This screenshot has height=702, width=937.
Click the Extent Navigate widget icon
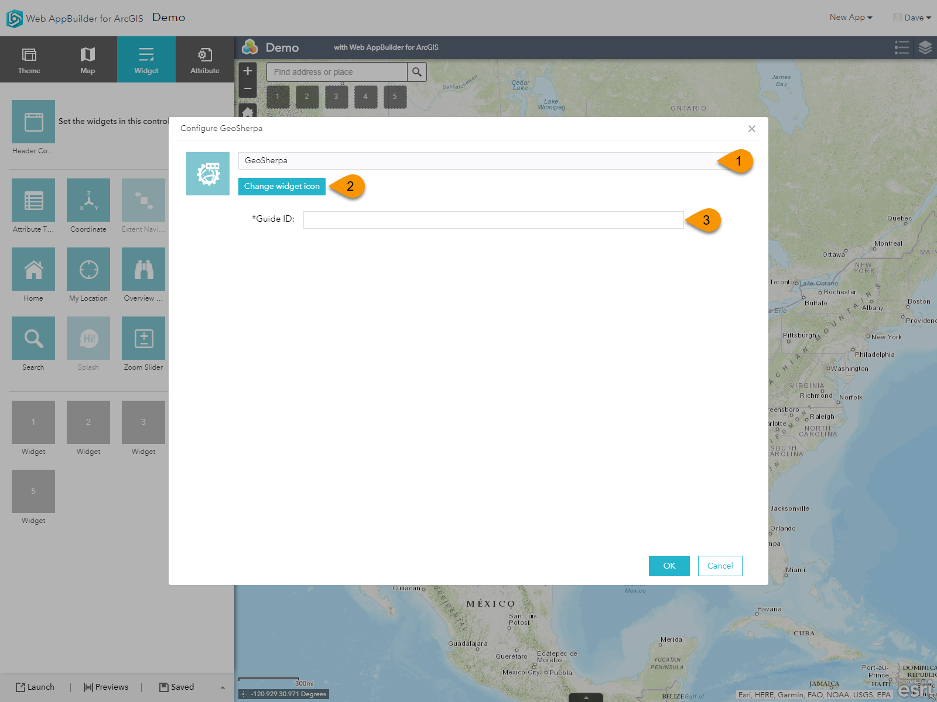click(x=143, y=200)
